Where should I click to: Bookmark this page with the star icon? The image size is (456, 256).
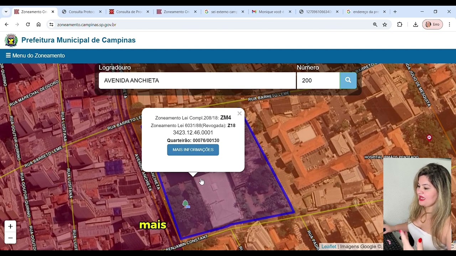[385, 25]
